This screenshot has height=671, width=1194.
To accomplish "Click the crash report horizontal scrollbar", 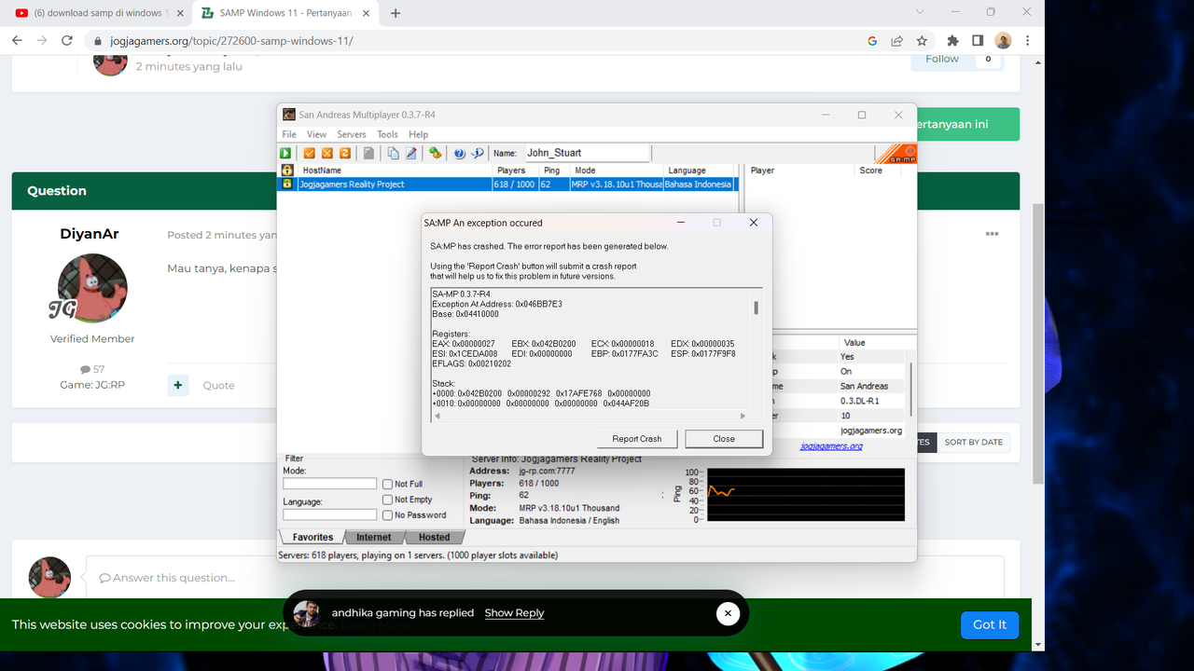I will pyautogui.click(x=590, y=417).
